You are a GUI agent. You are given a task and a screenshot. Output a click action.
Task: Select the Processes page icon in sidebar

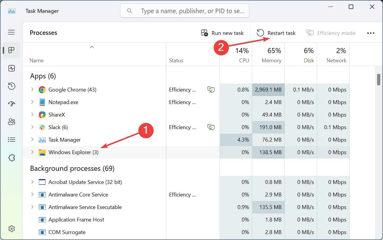12,50
